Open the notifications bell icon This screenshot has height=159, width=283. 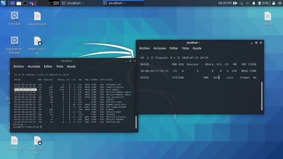pos(254,3)
